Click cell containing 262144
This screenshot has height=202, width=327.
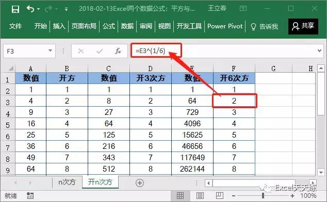coord(192,169)
